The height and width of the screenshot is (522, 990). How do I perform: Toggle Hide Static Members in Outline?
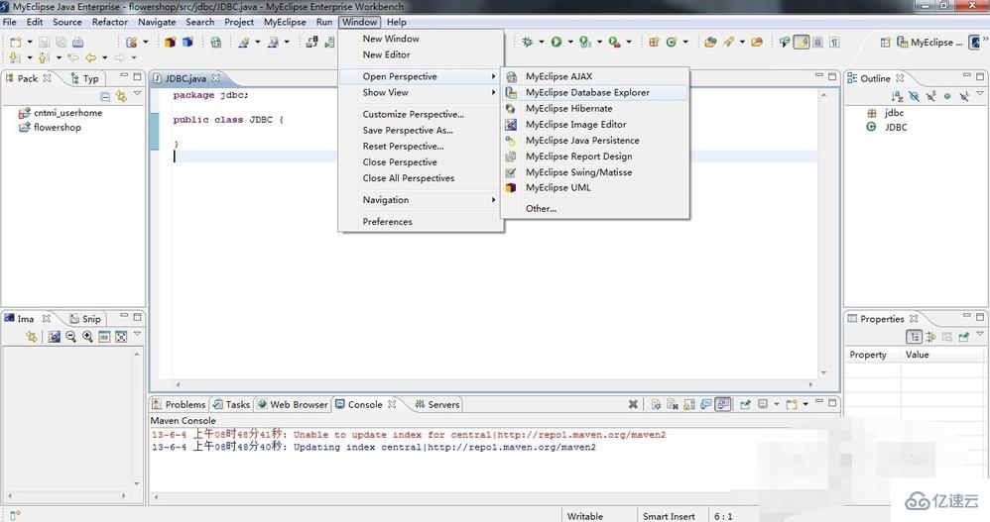pos(930,96)
